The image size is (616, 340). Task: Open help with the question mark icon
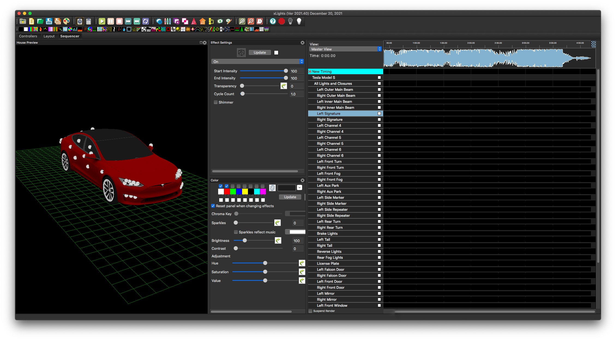[x=273, y=21]
